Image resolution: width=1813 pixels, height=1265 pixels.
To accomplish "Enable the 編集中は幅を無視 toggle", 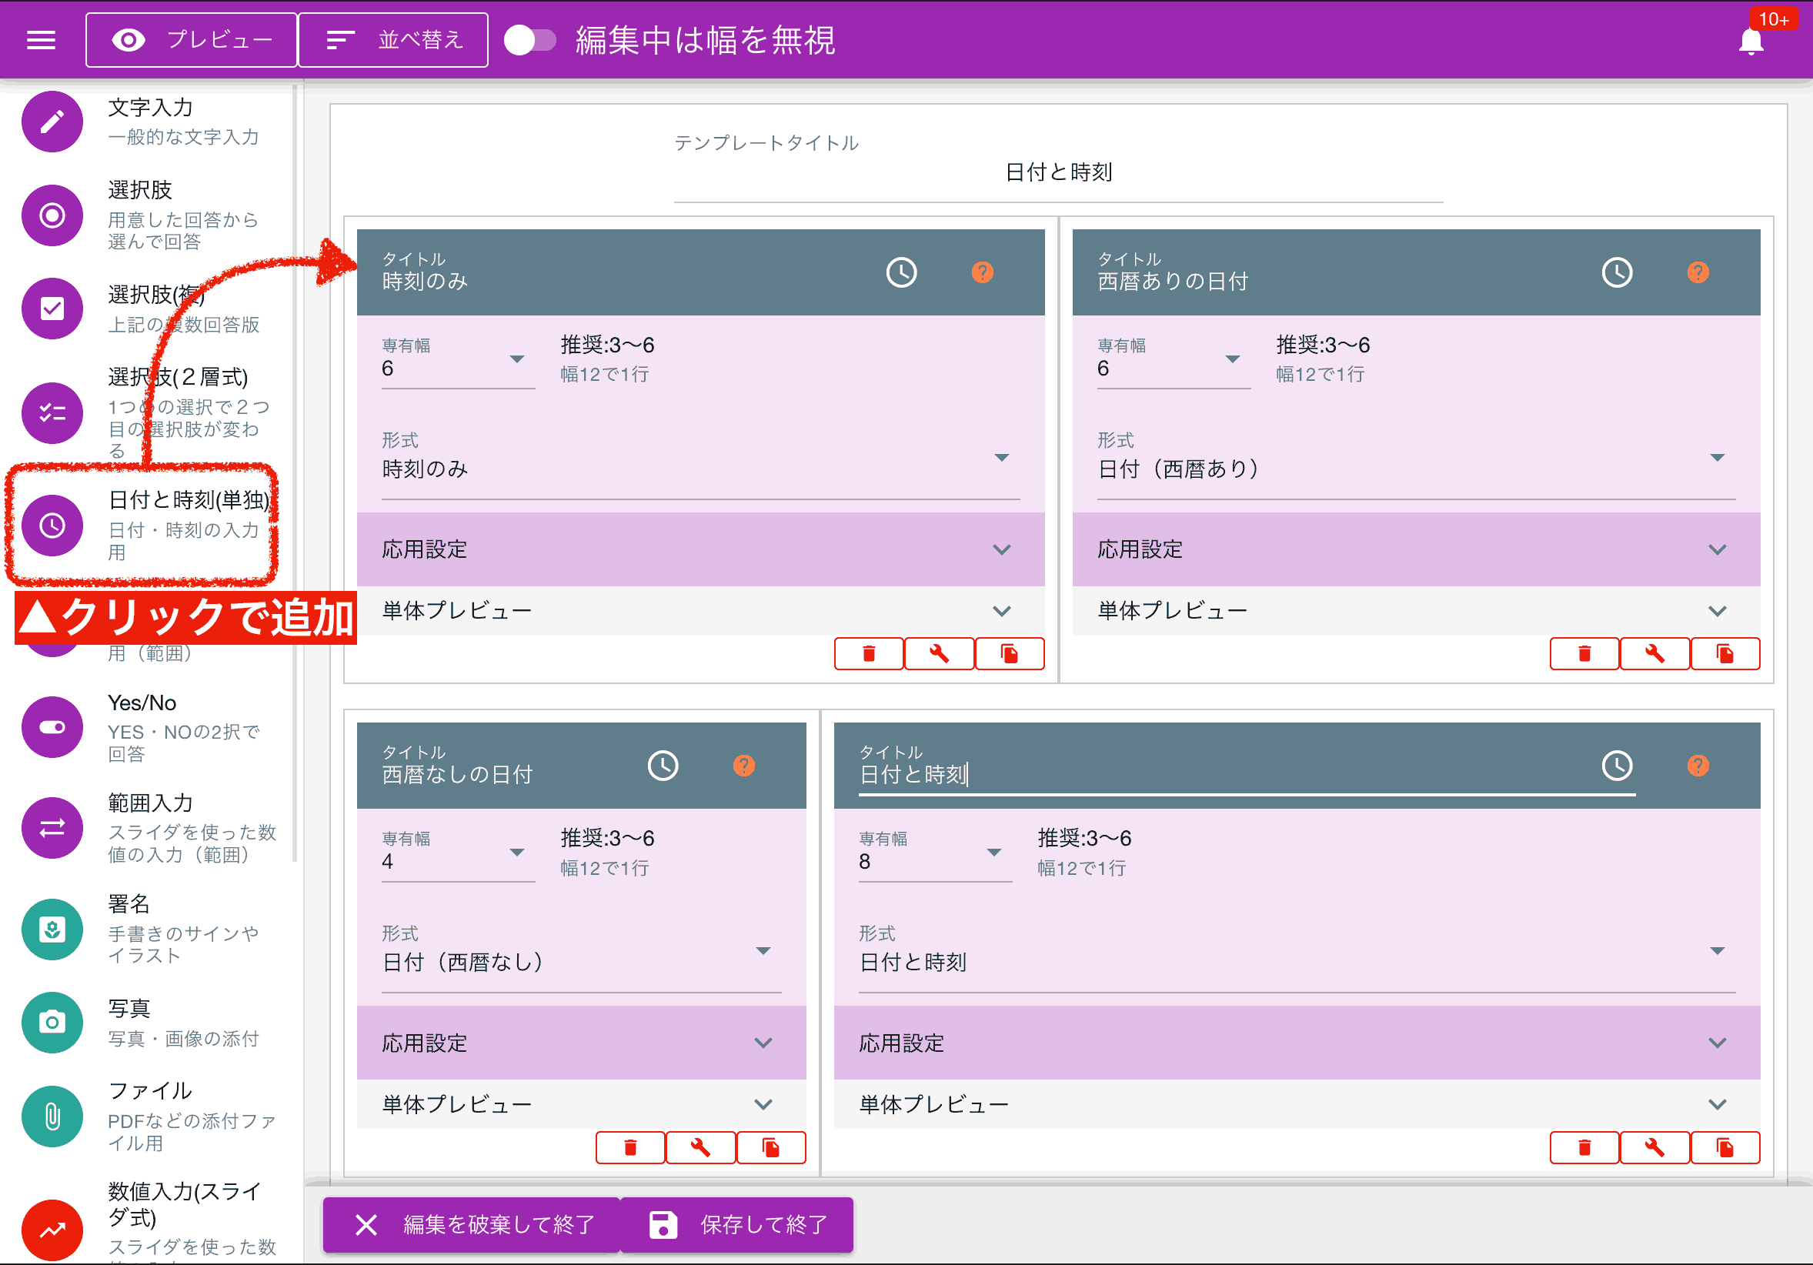I will tap(531, 38).
